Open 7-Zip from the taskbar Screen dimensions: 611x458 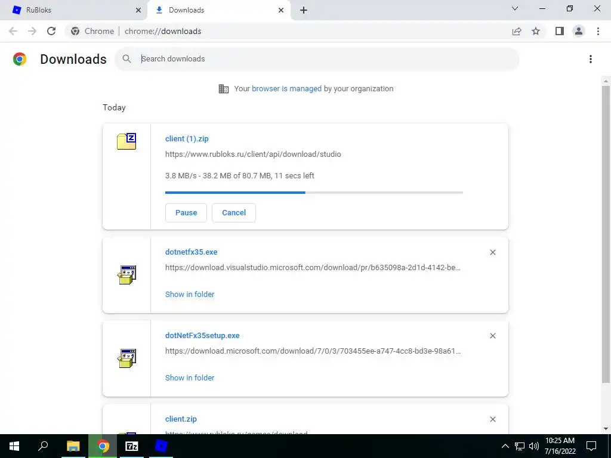click(x=132, y=446)
